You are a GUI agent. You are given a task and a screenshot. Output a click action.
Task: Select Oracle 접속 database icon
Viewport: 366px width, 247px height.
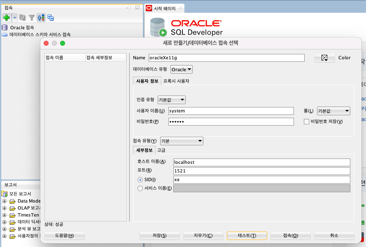tap(5, 28)
